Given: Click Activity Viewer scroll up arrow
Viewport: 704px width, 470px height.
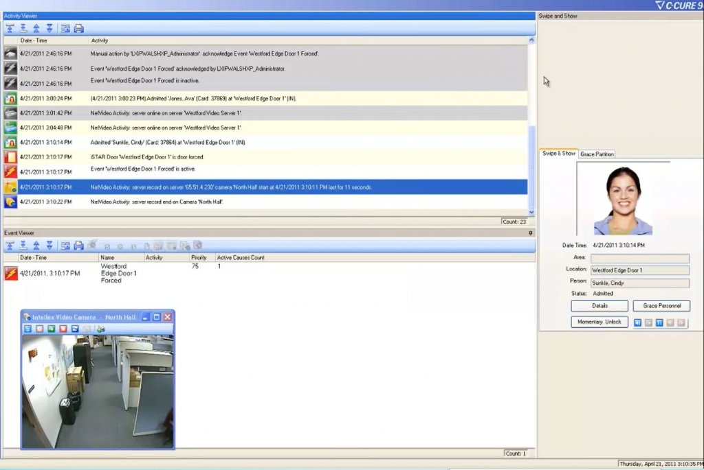Looking at the screenshot, I should tap(531, 40).
